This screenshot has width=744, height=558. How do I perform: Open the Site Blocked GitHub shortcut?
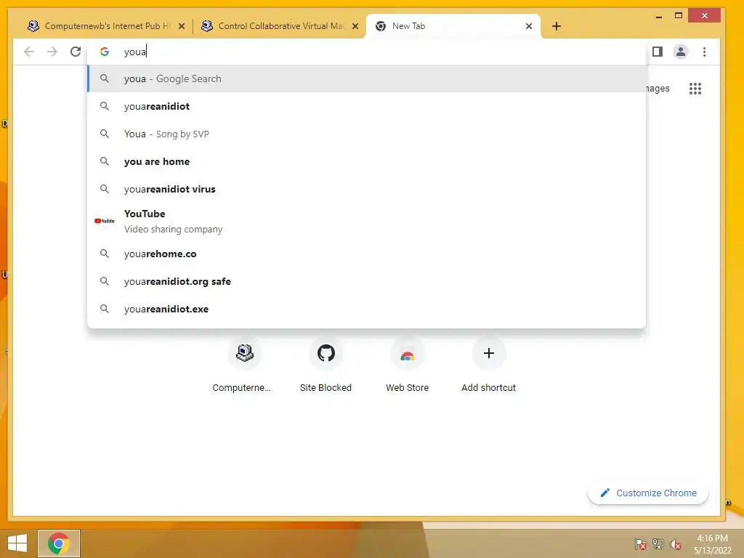click(326, 365)
